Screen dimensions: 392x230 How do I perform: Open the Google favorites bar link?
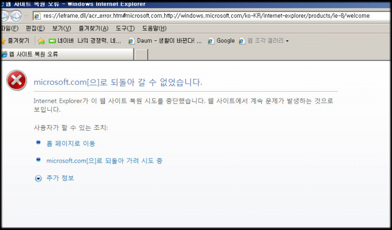(x=221, y=41)
